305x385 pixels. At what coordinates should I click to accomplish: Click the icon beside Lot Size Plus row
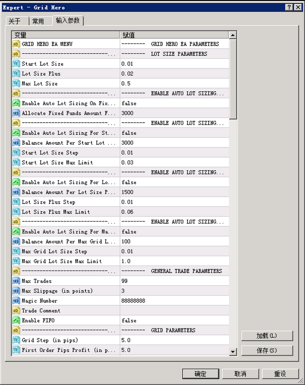16,73
